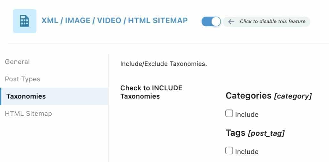Click the [category] slug text
329x162 pixels.
tap(293, 96)
